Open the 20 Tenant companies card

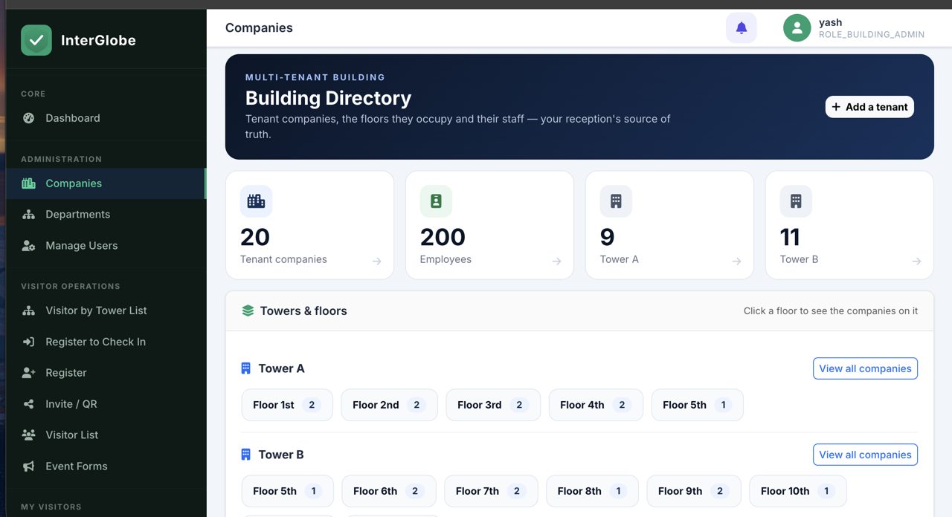309,225
